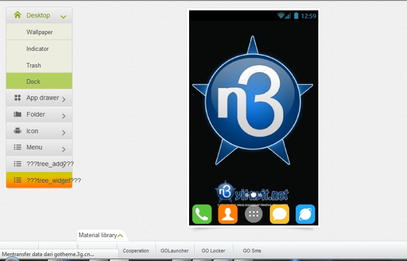This screenshot has height=261, width=407.
Task: Click the Wi-Fi signal icon in phone status bar
Action: [x=281, y=16]
